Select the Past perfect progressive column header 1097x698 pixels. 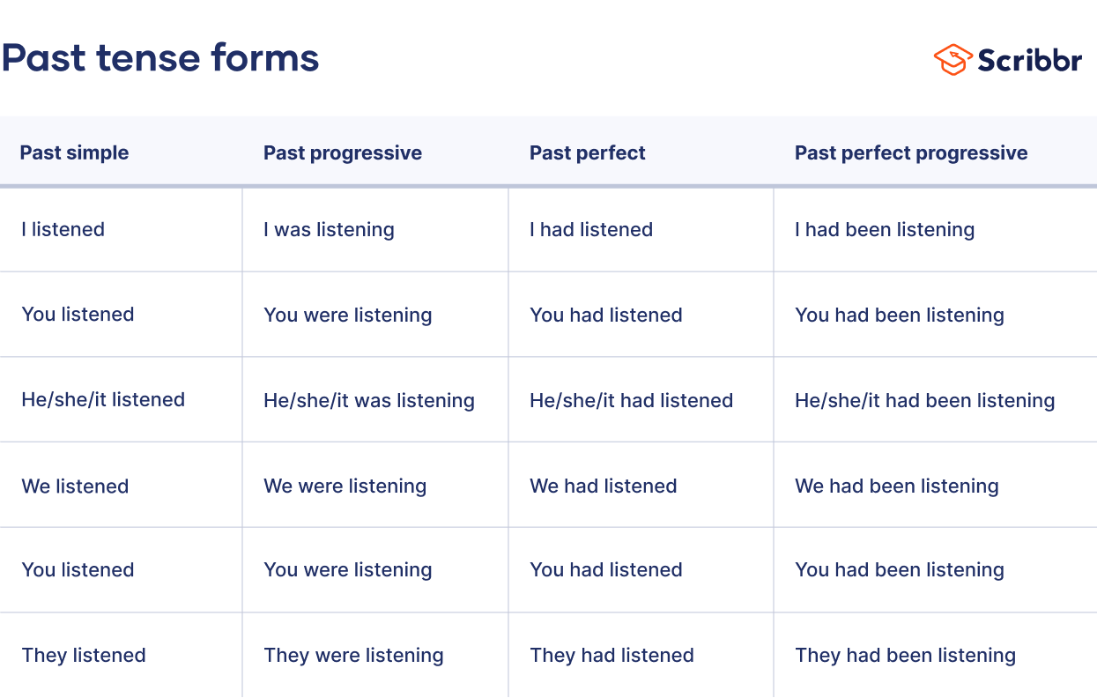click(x=910, y=152)
